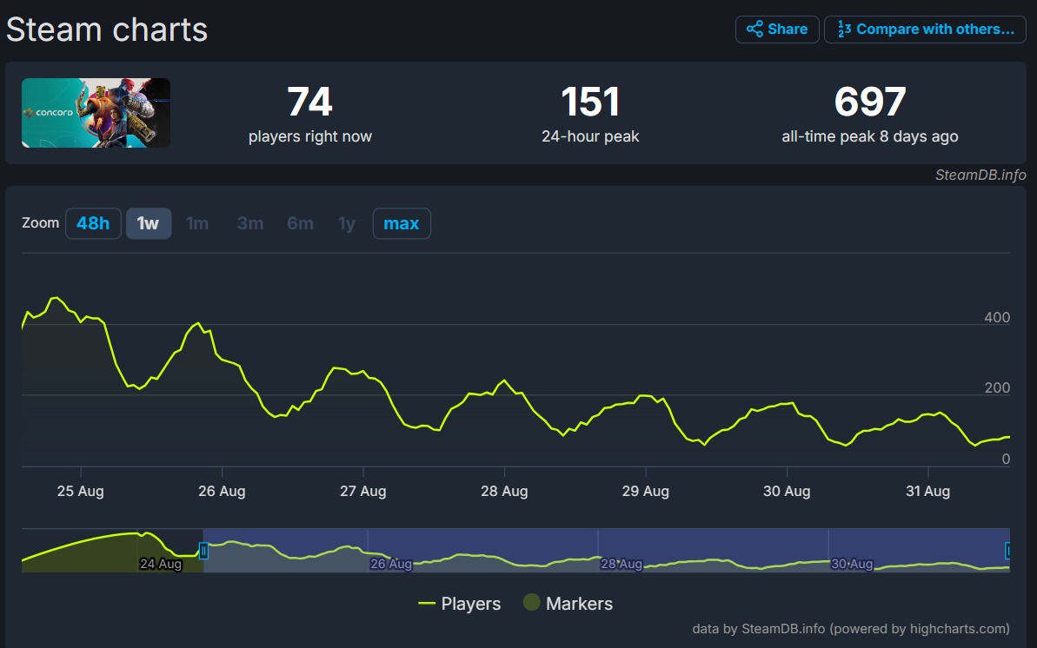The height and width of the screenshot is (648, 1037).
Task: Toggle the Markers series in legend
Action: (568, 603)
